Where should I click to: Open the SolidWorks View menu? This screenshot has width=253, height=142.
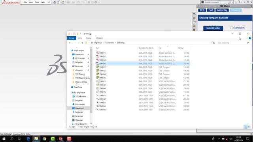coord(31,2)
